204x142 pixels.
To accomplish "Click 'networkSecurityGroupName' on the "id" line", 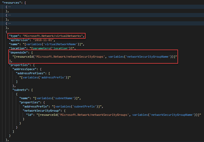I will (172, 115).
